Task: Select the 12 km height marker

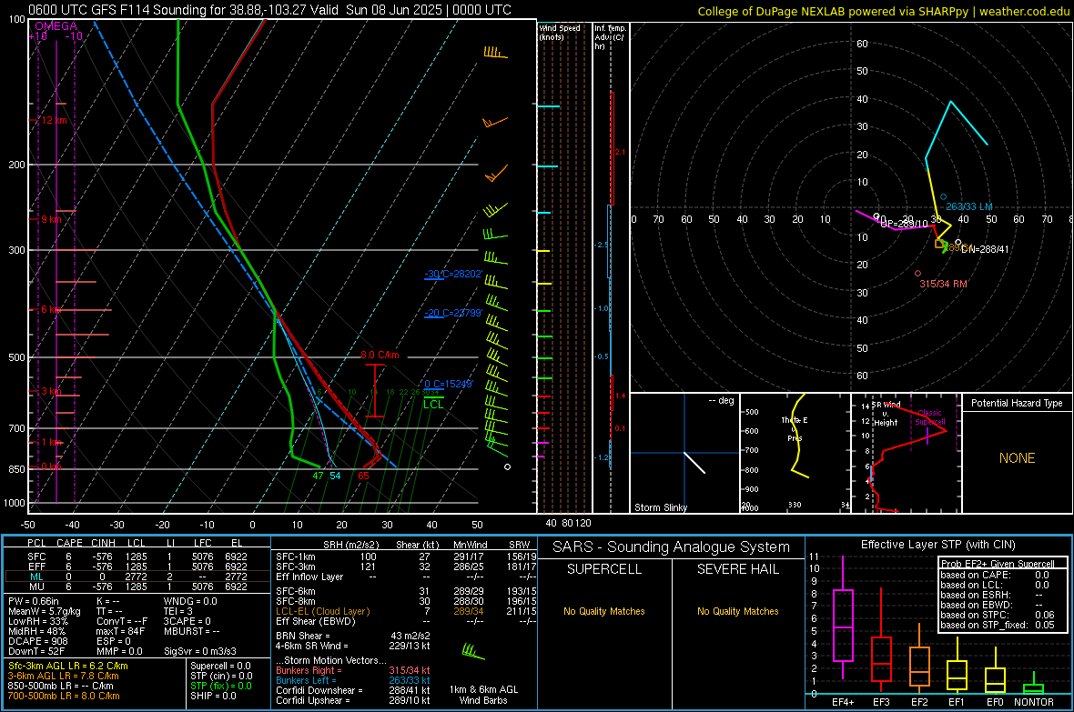Action: [53, 121]
